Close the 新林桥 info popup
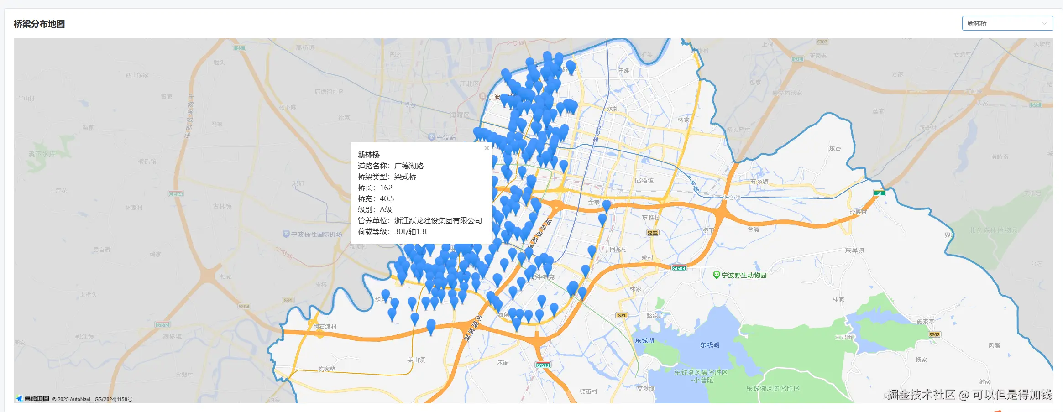 click(487, 148)
